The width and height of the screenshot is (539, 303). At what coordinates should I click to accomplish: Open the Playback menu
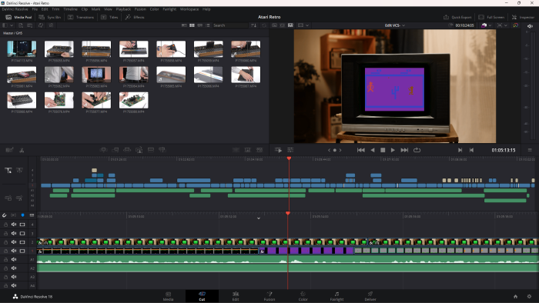(123, 9)
